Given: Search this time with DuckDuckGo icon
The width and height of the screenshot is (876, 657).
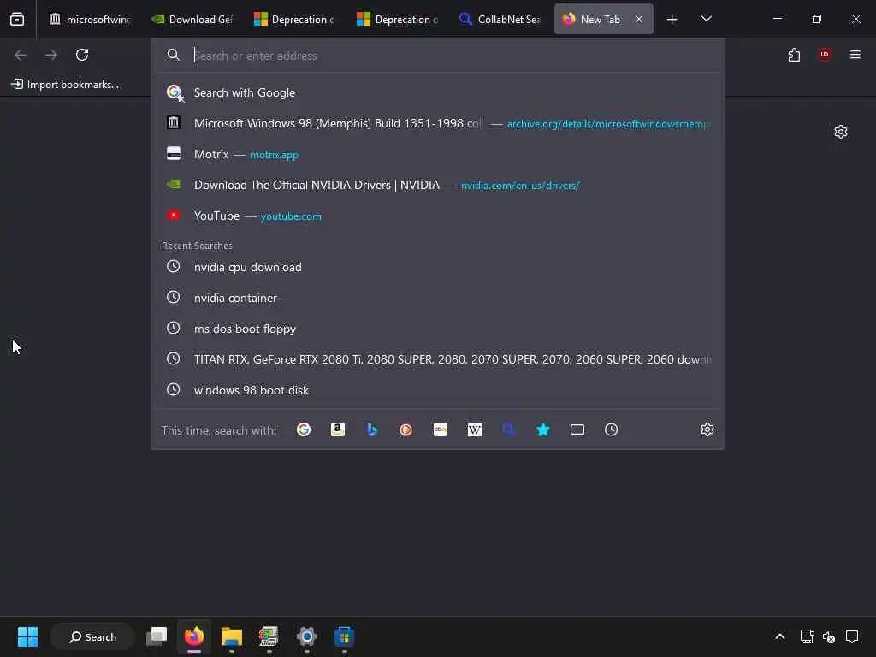Looking at the screenshot, I should tap(406, 429).
